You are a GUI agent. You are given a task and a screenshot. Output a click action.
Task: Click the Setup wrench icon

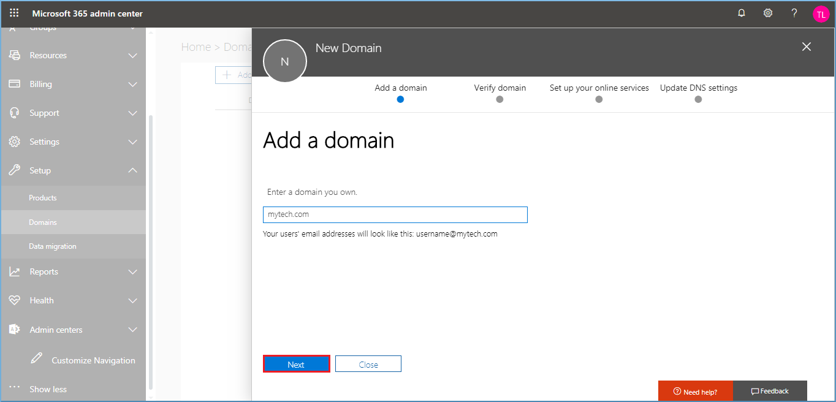tap(15, 170)
